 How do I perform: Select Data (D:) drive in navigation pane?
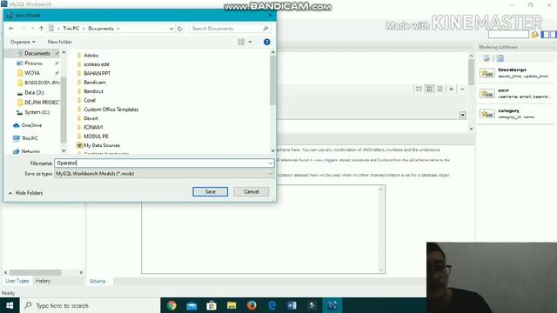(x=34, y=93)
